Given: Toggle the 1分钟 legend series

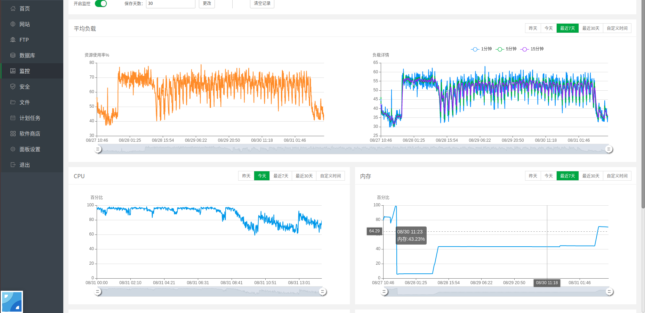Looking at the screenshot, I should (x=482, y=49).
